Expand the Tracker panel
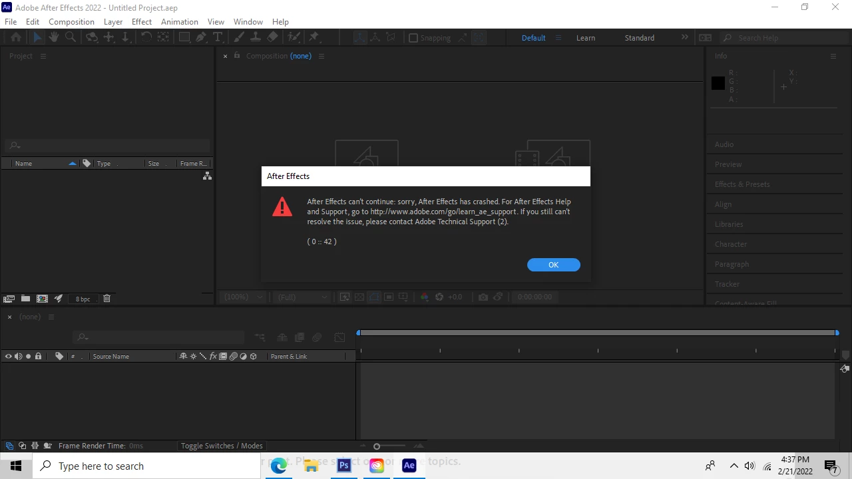The width and height of the screenshot is (852, 479). coord(727,284)
